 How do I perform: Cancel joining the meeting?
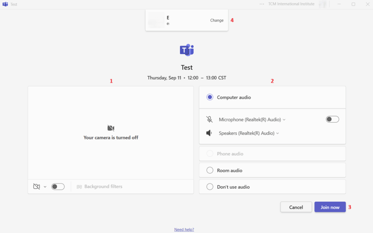296,207
